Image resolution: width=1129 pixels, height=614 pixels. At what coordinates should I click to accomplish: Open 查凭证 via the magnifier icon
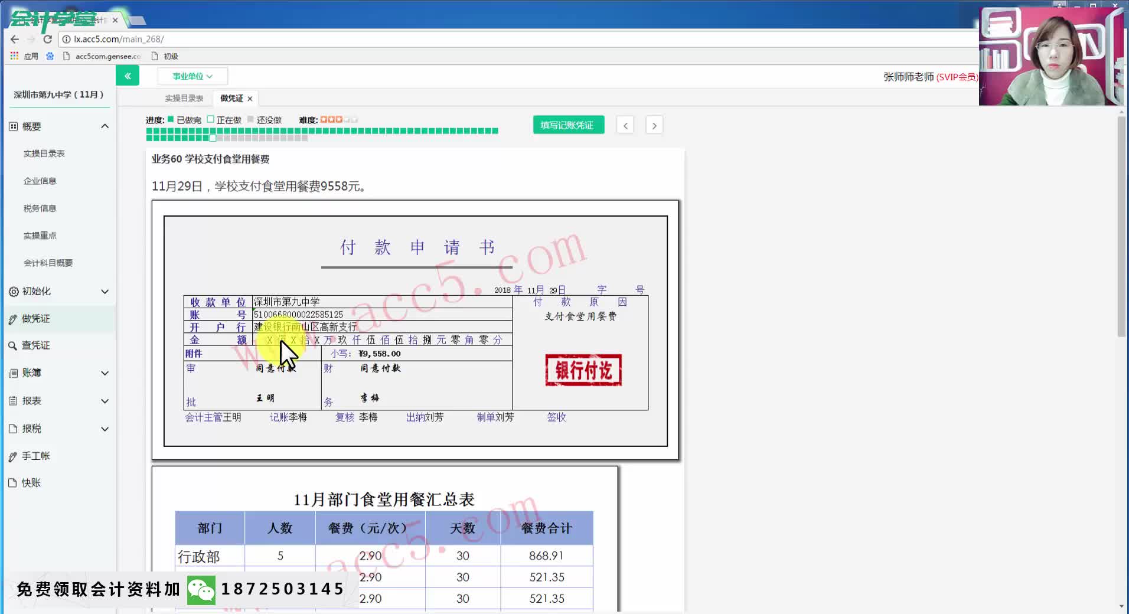(x=12, y=345)
